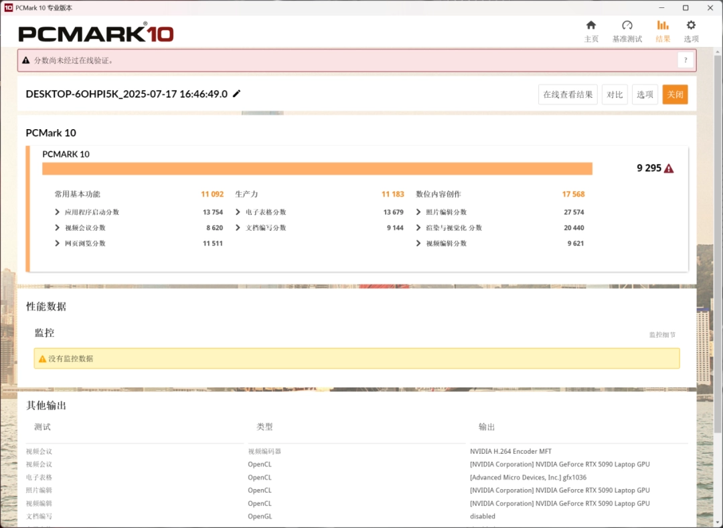Minimize the PCMark 10 window

661,8
